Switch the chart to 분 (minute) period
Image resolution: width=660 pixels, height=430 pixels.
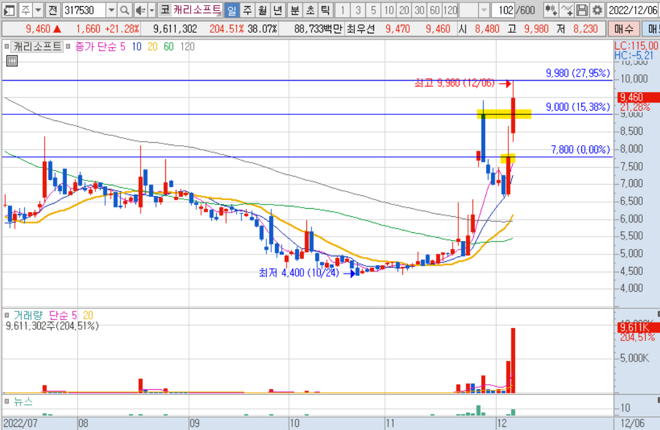(x=295, y=10)
